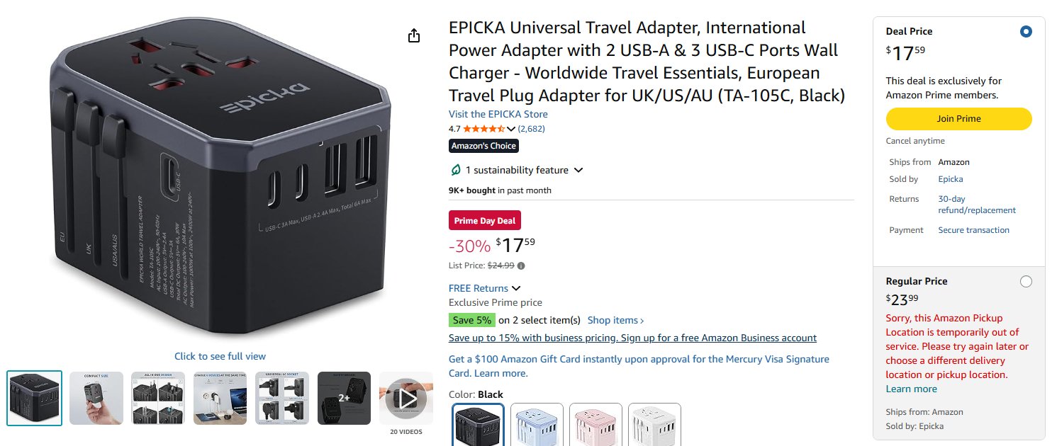Click the sustainability leaf icon

pyautogui.click(x=455, y=170)
